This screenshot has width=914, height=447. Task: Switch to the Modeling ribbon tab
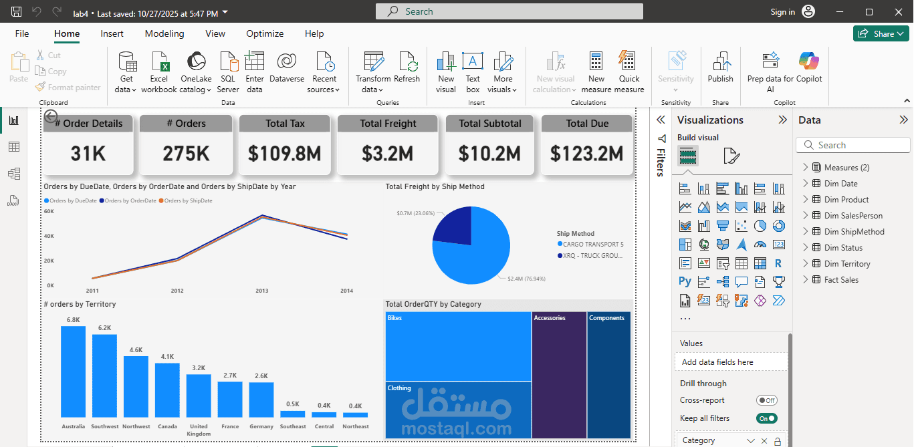click(x=164, y=33)
